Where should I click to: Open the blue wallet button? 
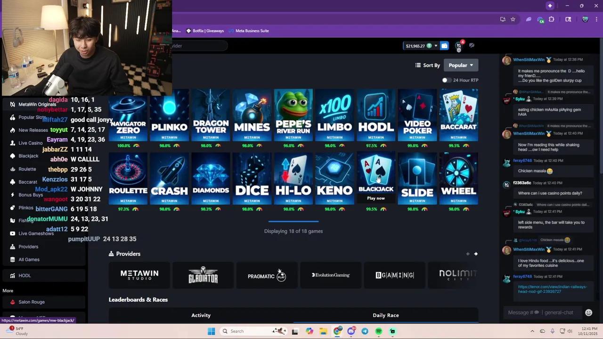(x=444, y=46)
